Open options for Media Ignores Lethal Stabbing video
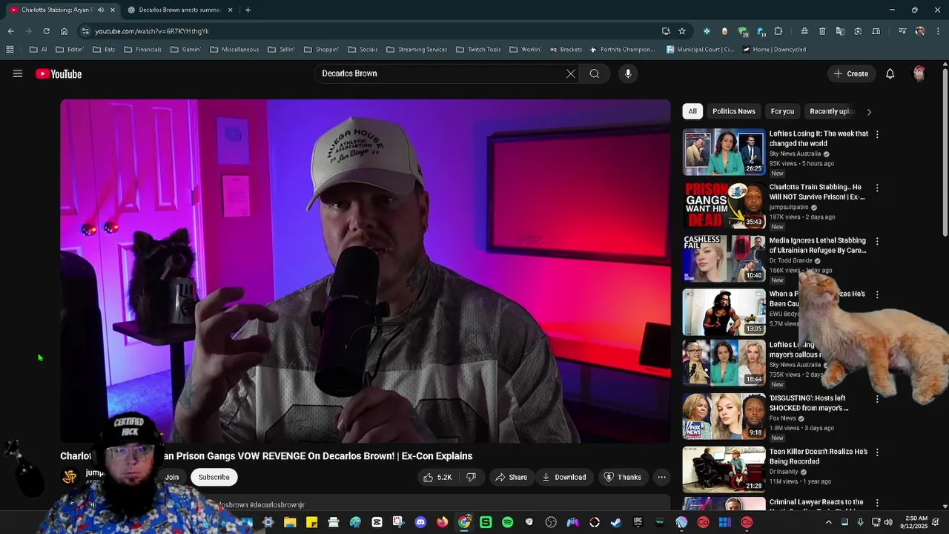This screenshot has width=949, height=534. tap(877, 241)
